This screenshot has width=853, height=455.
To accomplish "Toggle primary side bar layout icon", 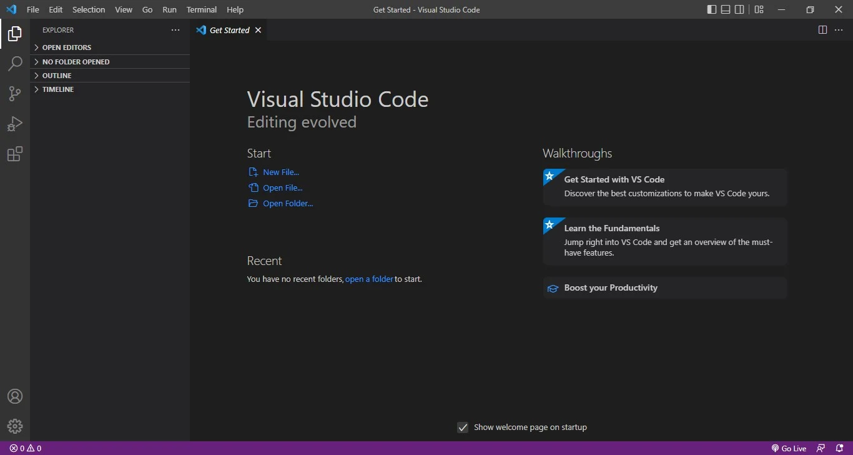I will 712,9.
